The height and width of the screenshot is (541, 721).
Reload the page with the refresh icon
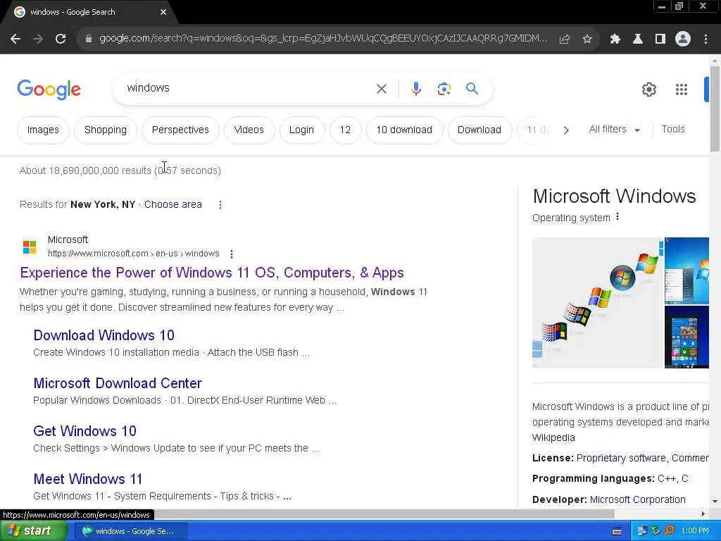click(x=61, y=39)
